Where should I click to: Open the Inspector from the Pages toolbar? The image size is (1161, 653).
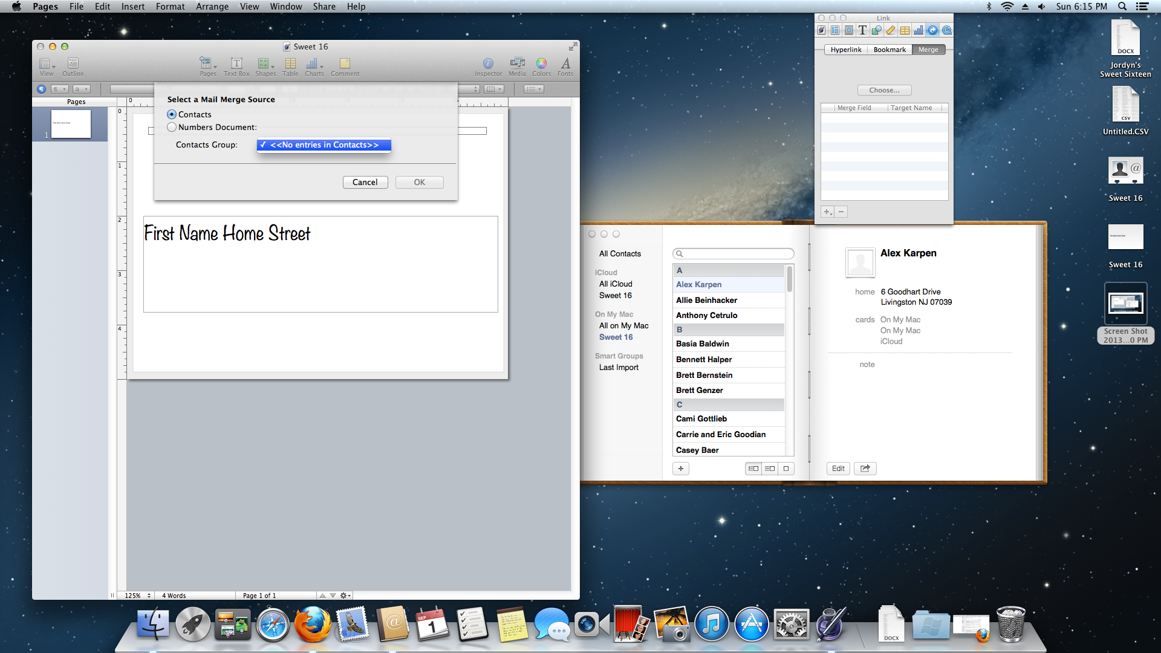(488, 67)
